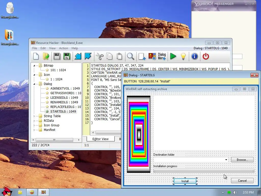This screenshot has width=261, height=196.
Task: Copy with the two-pages icon
Action: (x=109, y=56)
